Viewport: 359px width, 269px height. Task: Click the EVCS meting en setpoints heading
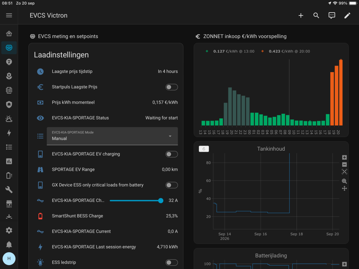pos(68,36)
